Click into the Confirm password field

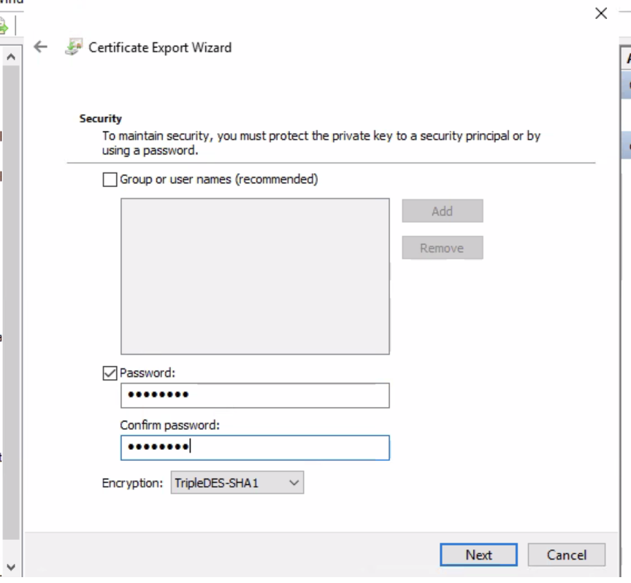click(x=255, y=447)
